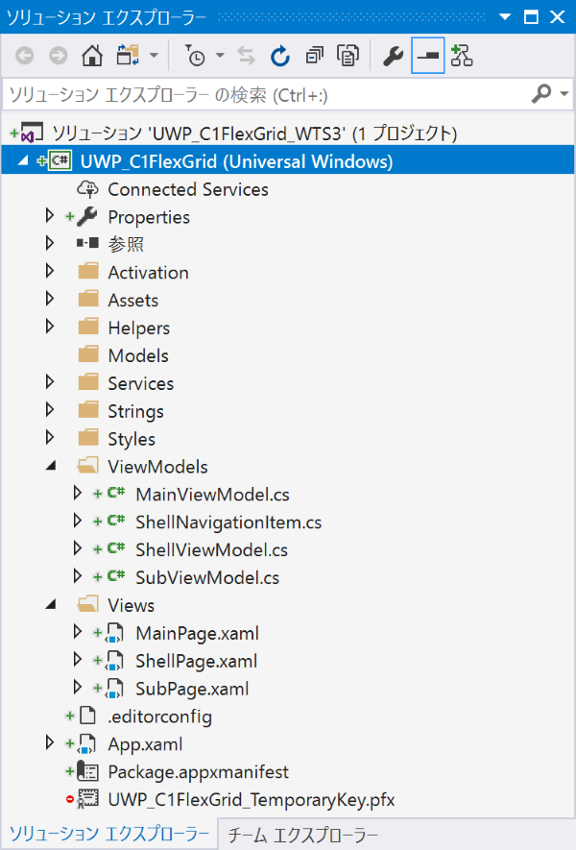Select solution 'UWP_C1FlexGrid_WTS3' node
The width and height of the screenshot is (576, 850).
click(x=254, y=134)
